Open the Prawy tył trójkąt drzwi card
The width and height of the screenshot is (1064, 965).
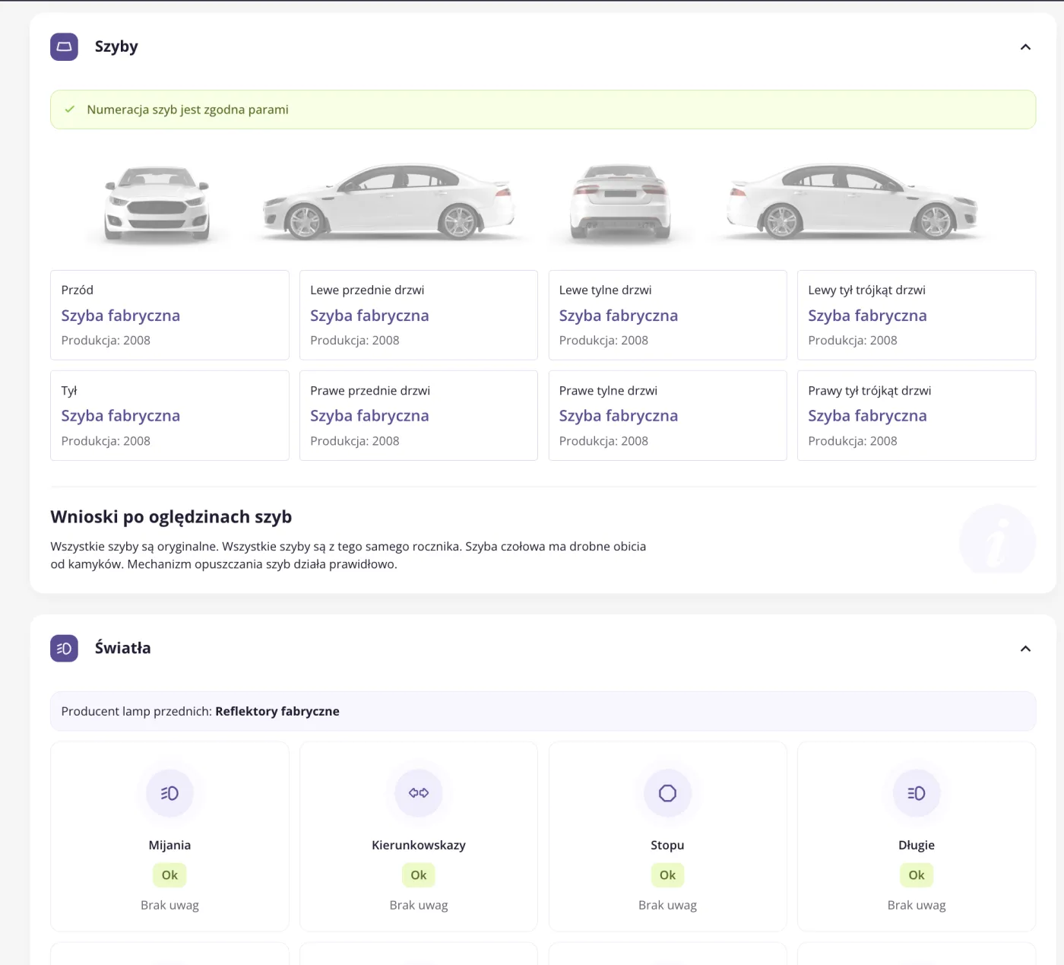(x=917, y=415)
